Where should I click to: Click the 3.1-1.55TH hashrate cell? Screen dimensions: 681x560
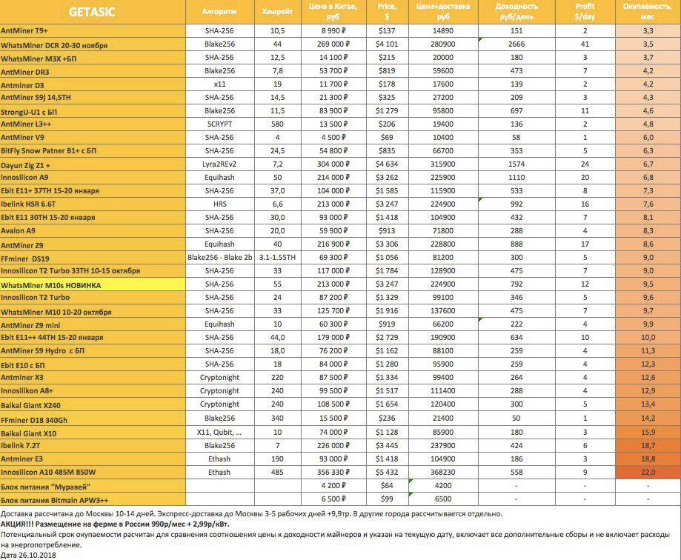coord(277,258)
